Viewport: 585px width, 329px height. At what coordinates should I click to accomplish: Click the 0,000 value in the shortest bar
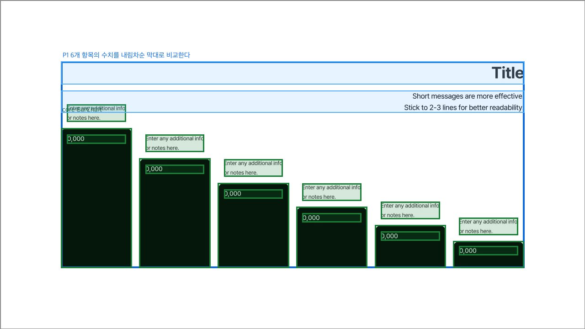pos(489,250)
